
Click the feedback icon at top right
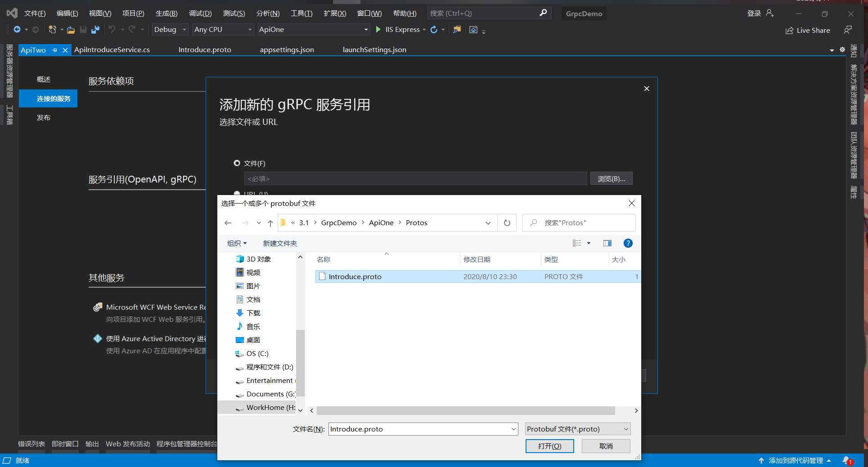click(848, 30)
